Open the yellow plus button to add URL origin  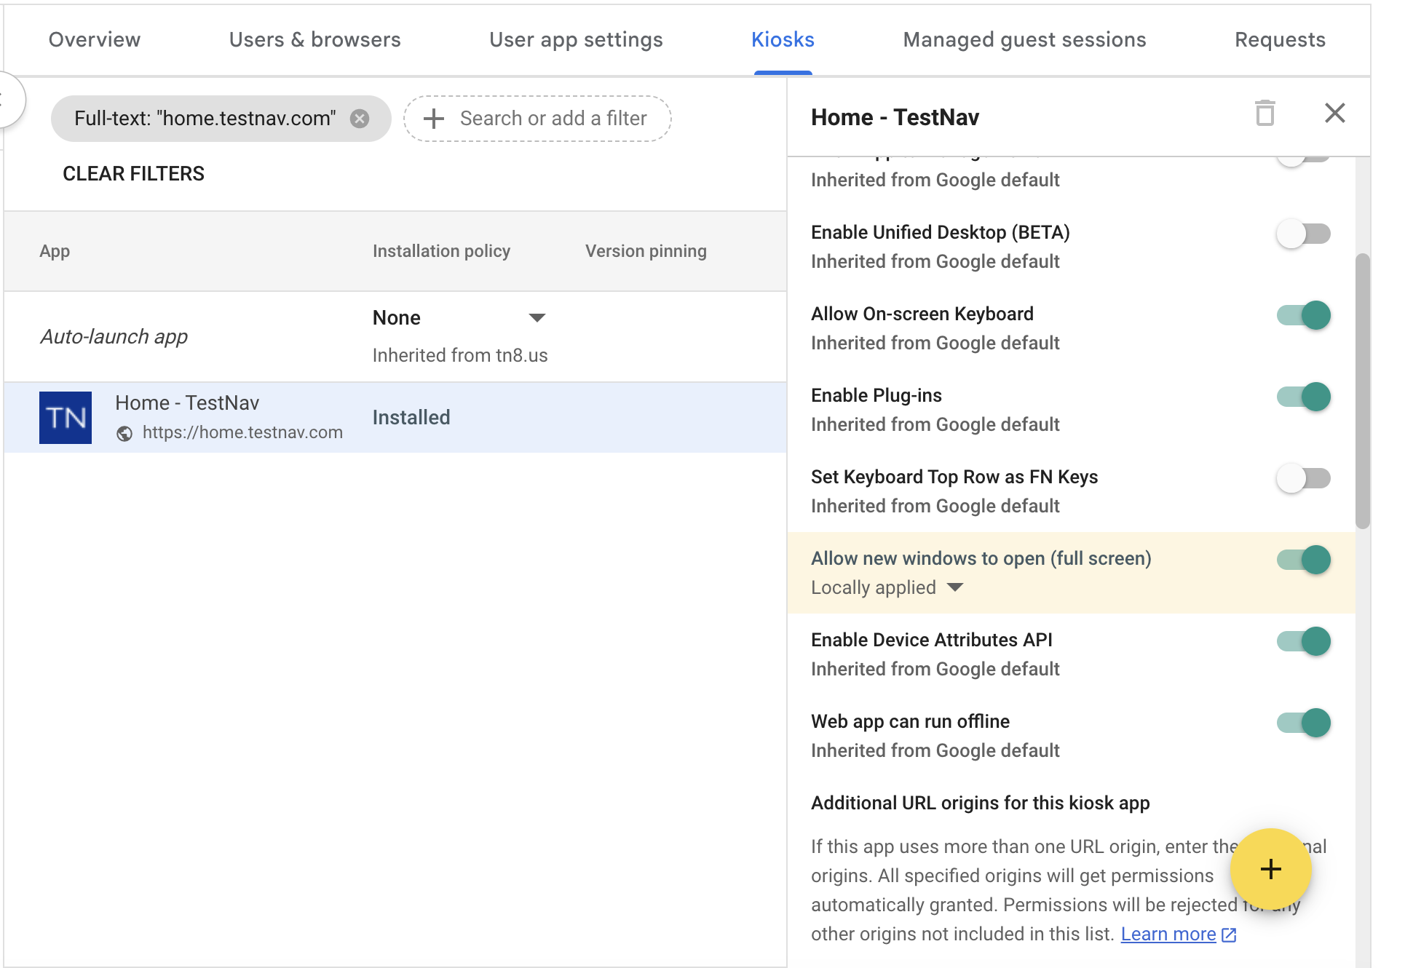click(1270, 868)
